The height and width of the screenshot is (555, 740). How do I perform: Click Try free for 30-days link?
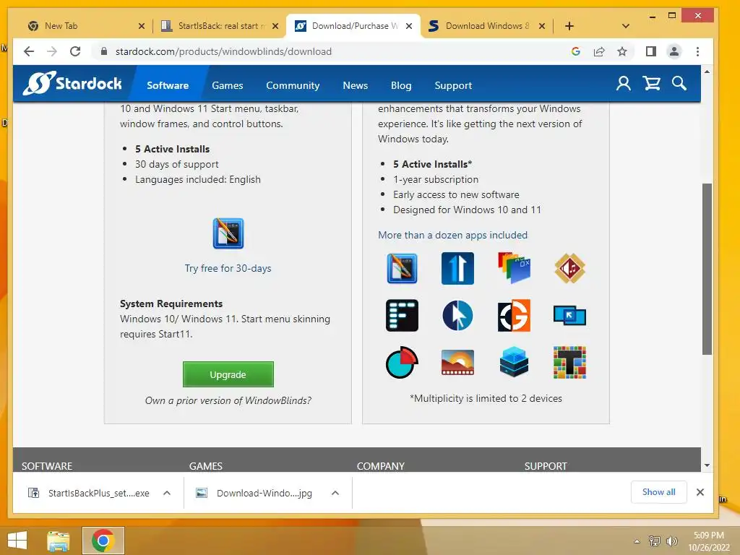(x=228, y=268)
